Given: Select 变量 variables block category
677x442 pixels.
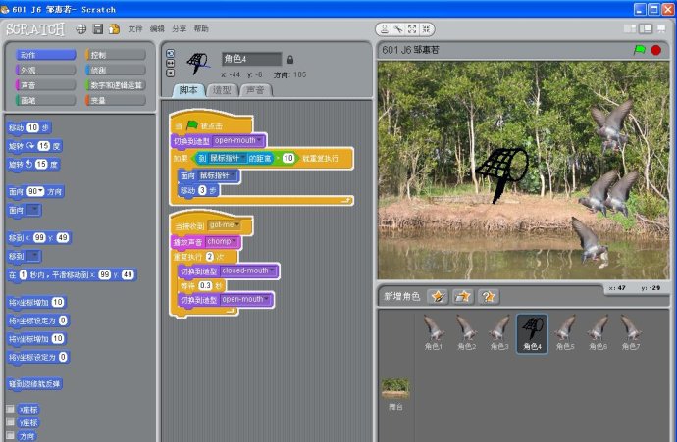Looking at the screenshot, I should pos(116,100).
